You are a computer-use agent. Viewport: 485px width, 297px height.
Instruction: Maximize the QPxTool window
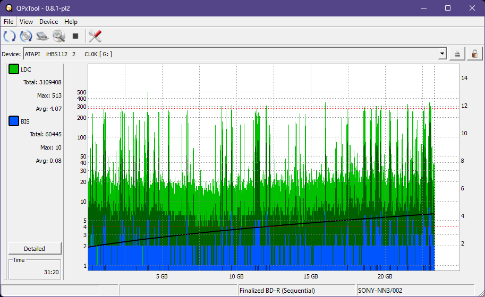click(x=448, y=8)
